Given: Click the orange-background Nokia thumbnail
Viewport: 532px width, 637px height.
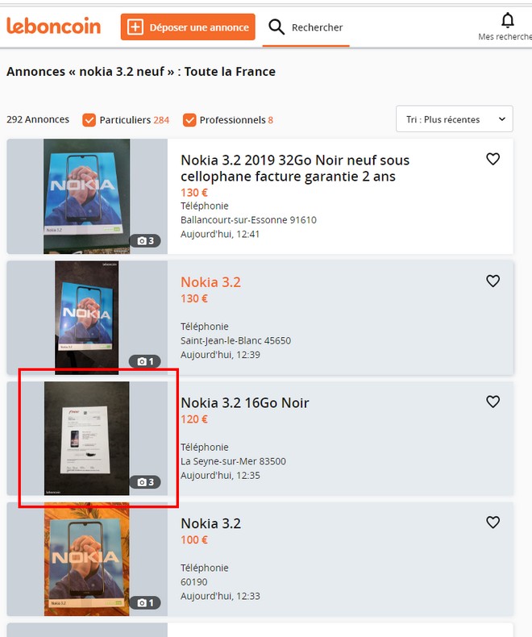Looking at the screenshot, I should pos(86,559).
